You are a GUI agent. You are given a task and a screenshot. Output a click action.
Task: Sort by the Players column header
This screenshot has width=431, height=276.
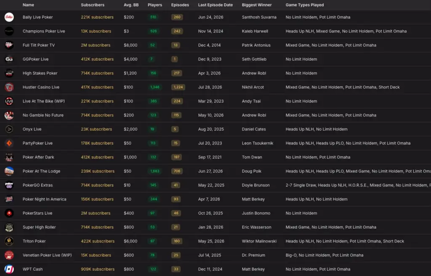pos(155,5)
